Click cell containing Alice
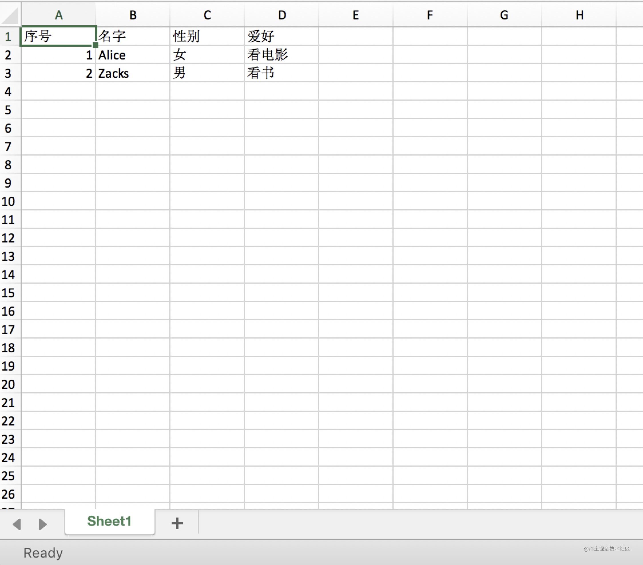Image resolution: width=643 pixels, height=565 pixels. [x=133, y=55]
